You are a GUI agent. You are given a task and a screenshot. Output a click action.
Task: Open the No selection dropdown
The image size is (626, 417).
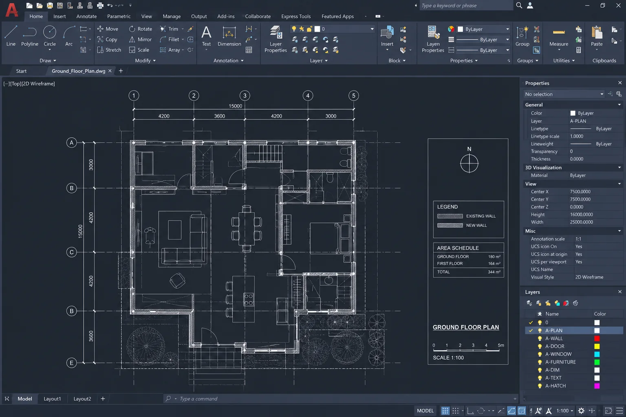tap(564, 94)
